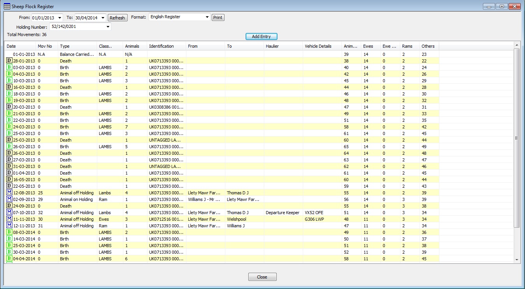
Task: Click the Death icon on row 28-01-2013
Action: (9, 61)
